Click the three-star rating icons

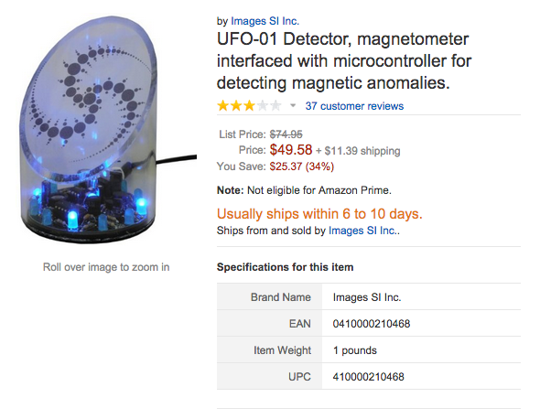click(249, 105)
